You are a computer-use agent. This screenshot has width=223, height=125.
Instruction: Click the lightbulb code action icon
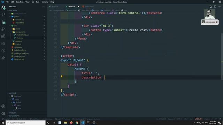tap(62, 76)
